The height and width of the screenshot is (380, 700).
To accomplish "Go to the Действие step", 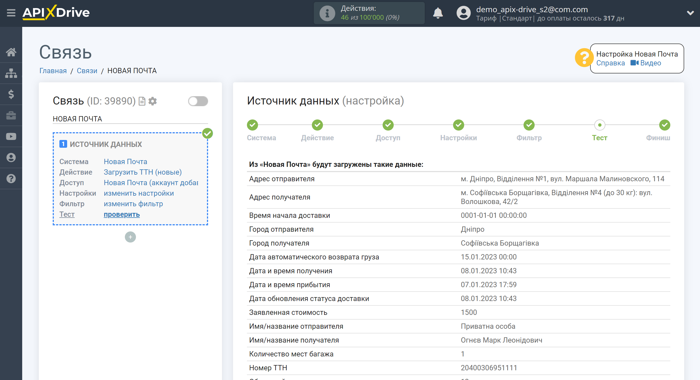I will point(317,125).
